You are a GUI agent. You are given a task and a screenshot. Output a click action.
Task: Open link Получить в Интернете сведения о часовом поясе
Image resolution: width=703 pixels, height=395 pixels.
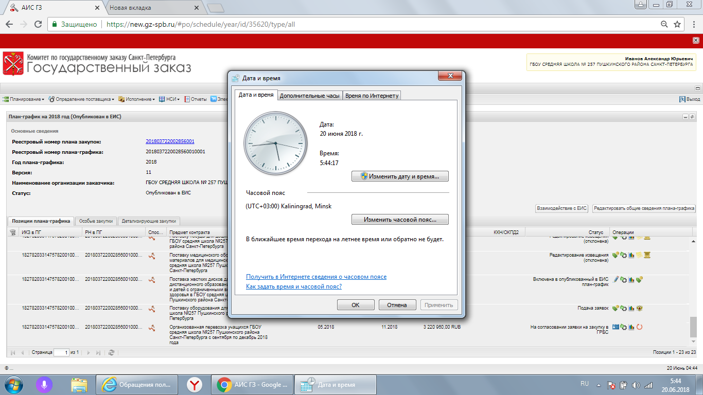tap(316, 277)
